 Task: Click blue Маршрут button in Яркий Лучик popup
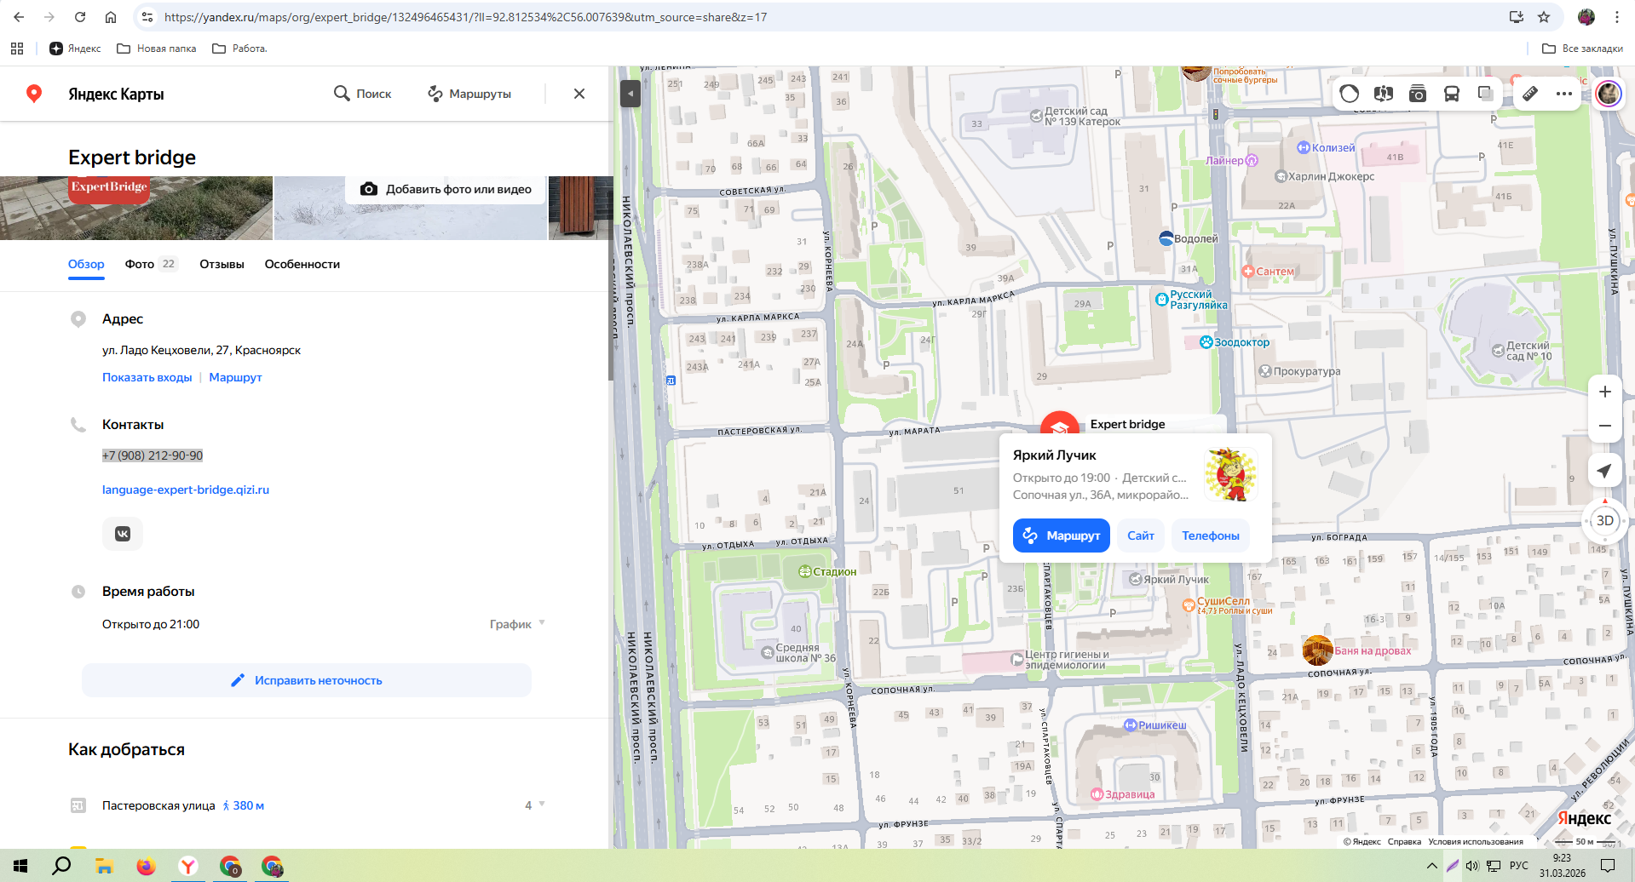[1061, 535]
